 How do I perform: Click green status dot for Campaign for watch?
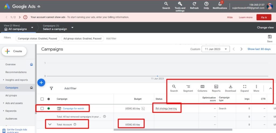pos(49,108)
